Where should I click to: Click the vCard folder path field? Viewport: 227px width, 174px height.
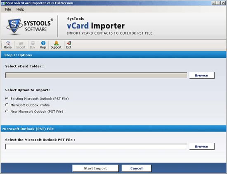(96, 75)
